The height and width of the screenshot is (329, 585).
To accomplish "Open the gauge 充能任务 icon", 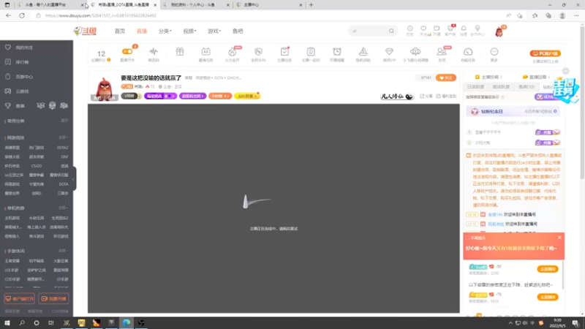I will point(468,51).
